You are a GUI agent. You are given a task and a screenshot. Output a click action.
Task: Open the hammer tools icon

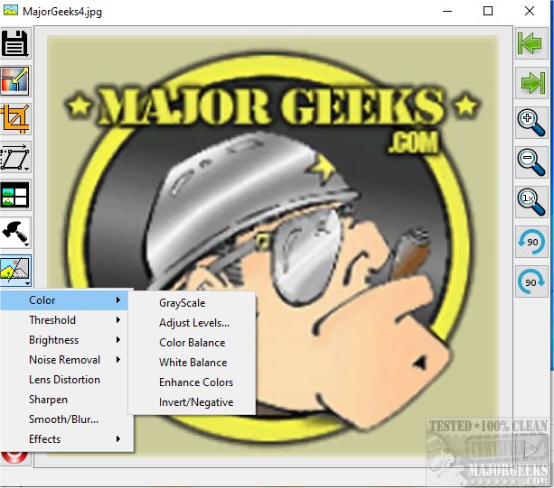(x=14, y=233)
